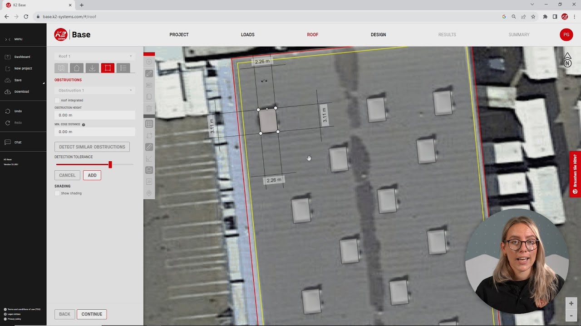This screenshot has width=581, height=326.
Task: Select the pencil draw tool in map toolbar
Action: coord(149,73)
